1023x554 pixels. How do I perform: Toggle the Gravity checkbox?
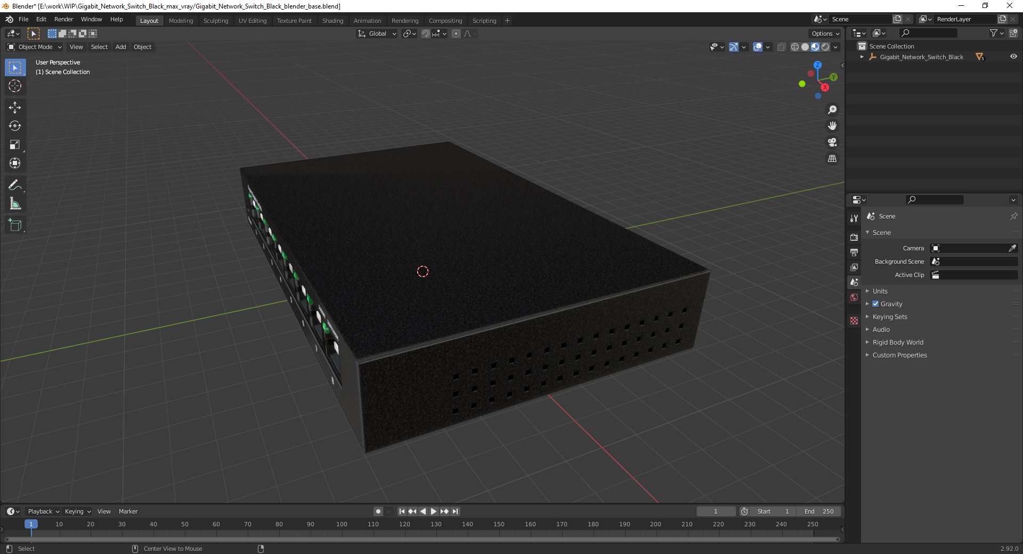tap(875, 304)
